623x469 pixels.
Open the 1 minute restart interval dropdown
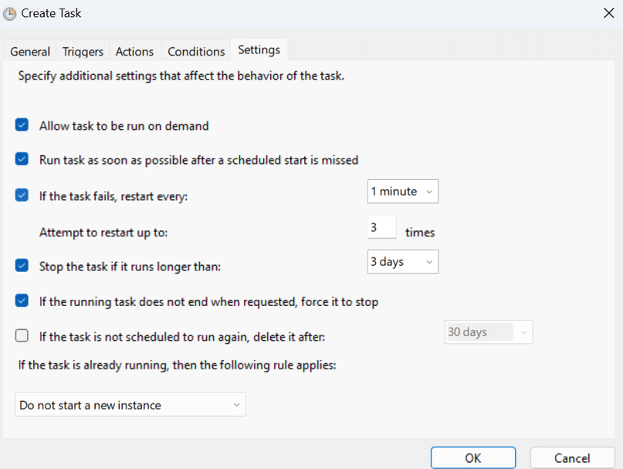click(402, 192)
